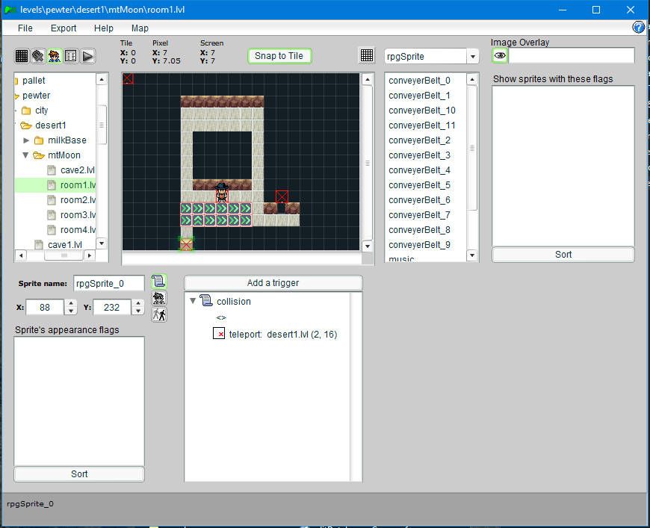This screenshot has height=528, width=650.
Task: Select conveyerBelt_10 in the sprite list
Action: (x=421, y=111)
